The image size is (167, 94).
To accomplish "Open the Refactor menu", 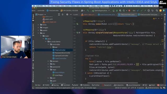I will pyautogui.click(x=73, y=6).
